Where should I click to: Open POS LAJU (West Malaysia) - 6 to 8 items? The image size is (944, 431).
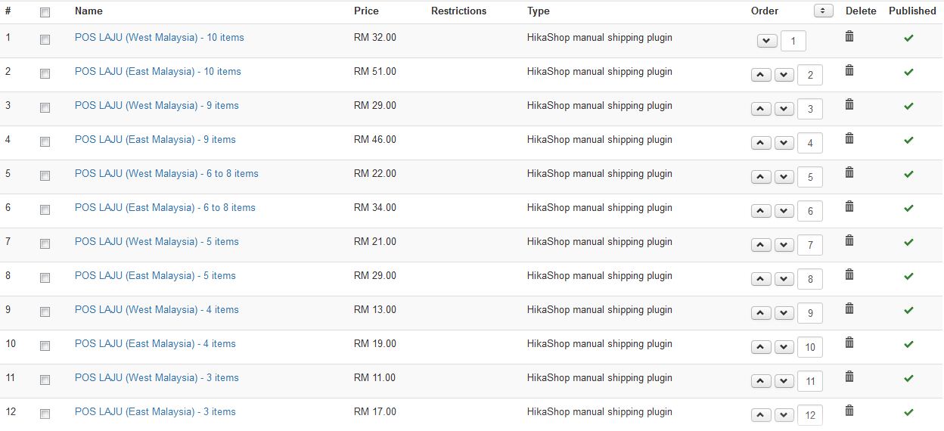point(166,174)
